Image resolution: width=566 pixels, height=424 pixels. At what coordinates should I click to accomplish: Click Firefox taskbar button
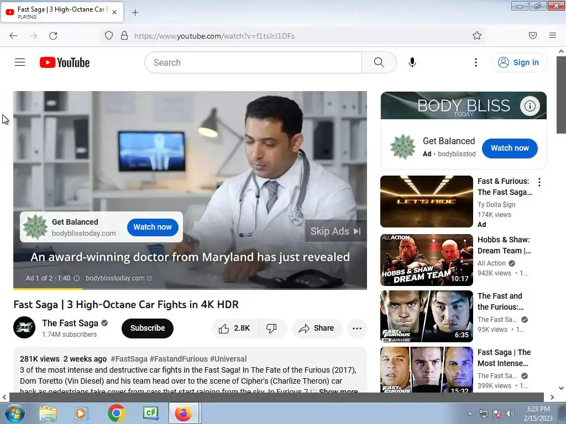click(x=184, y=413)
